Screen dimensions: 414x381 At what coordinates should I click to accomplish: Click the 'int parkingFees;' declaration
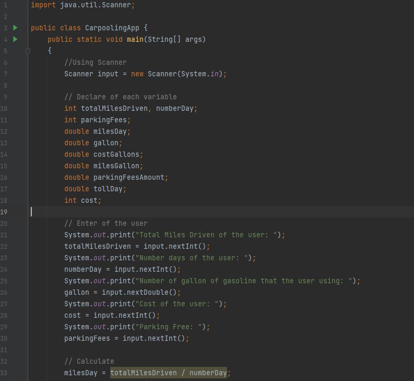pyautogui.click(x=97, y=120)
